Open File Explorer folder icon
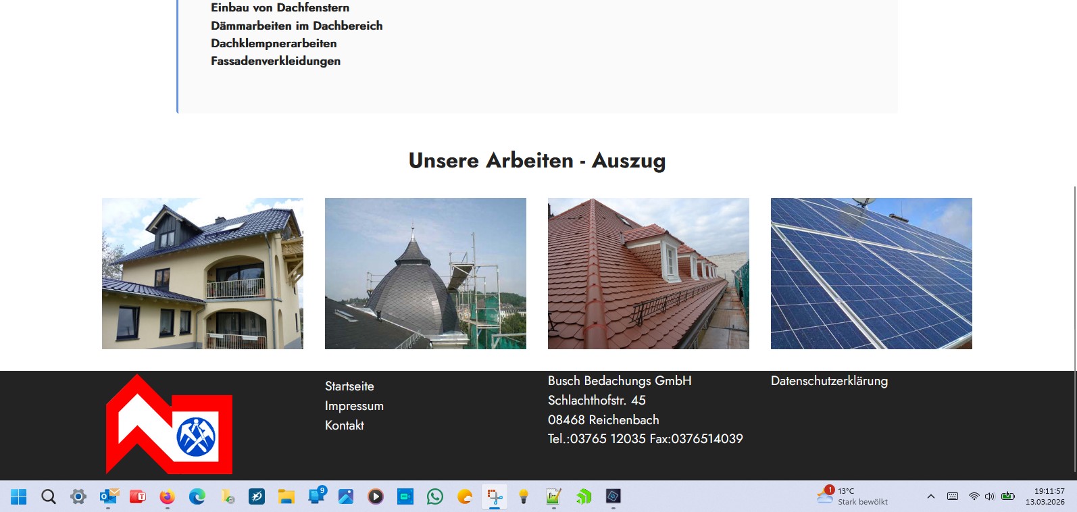The image size is (1077, 512). click(286, 497)
